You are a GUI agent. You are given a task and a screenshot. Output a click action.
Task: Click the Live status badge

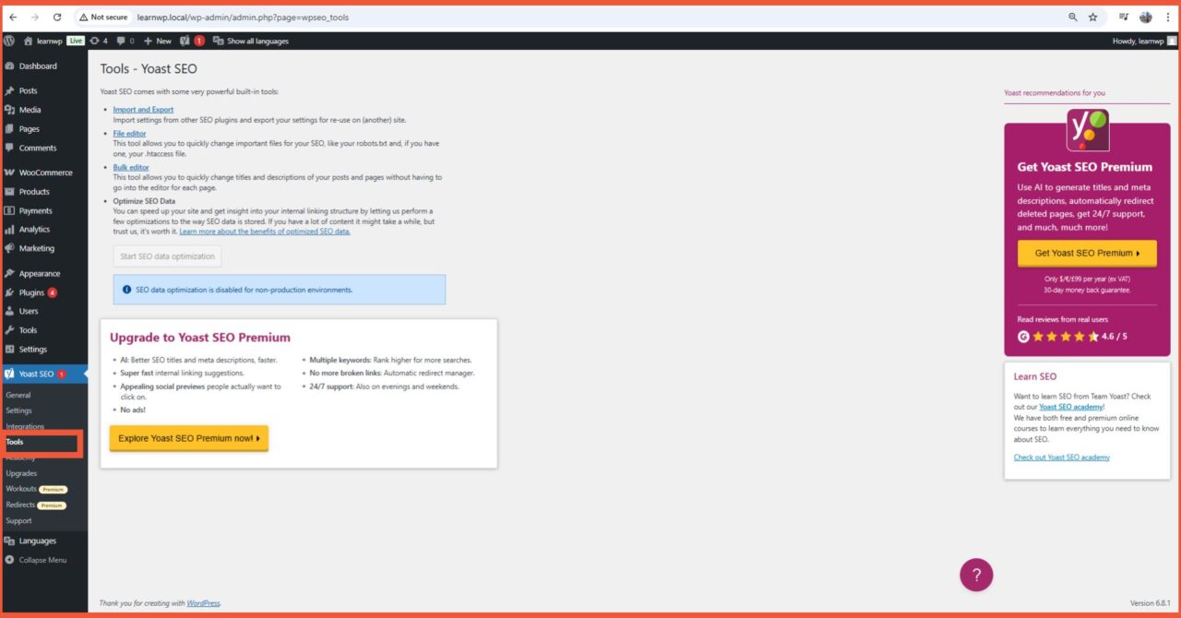click(x=76, y=41)
